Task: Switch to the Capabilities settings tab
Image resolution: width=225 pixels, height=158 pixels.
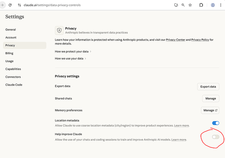Action: point(13,69)
